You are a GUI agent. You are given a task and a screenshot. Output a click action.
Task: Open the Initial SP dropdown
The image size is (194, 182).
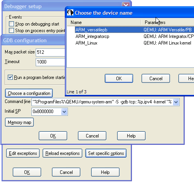click(x=64, y=112)
